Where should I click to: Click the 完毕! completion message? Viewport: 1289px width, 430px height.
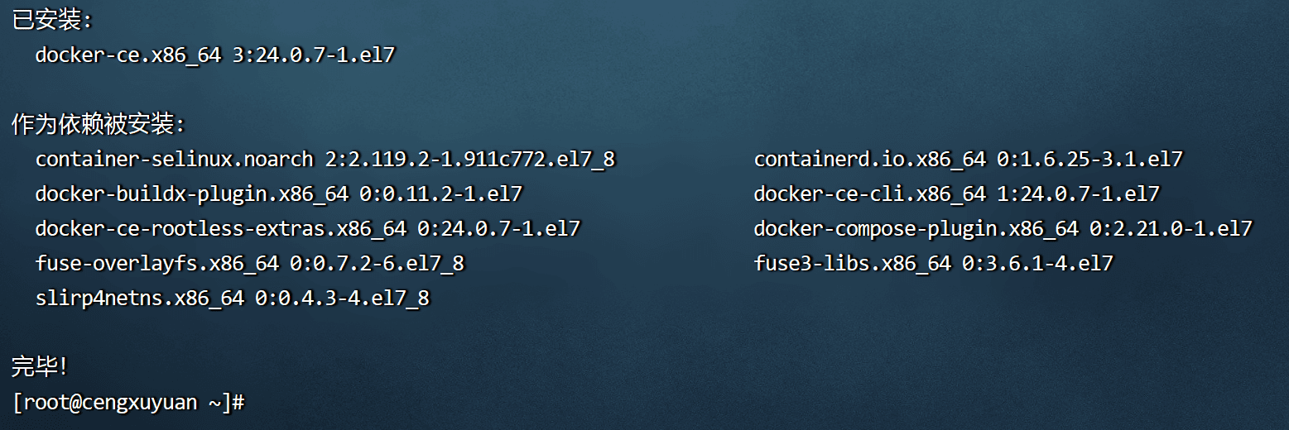click(39, 366)
